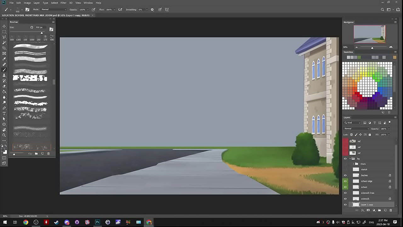Toggle visibility of the bg group
Viewport: 403px width, 227px height.
[345, 159]
